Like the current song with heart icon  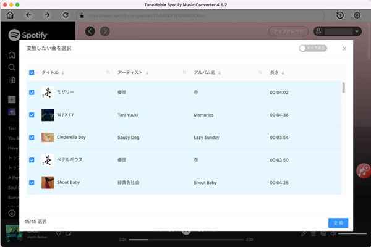pos(59,234)
